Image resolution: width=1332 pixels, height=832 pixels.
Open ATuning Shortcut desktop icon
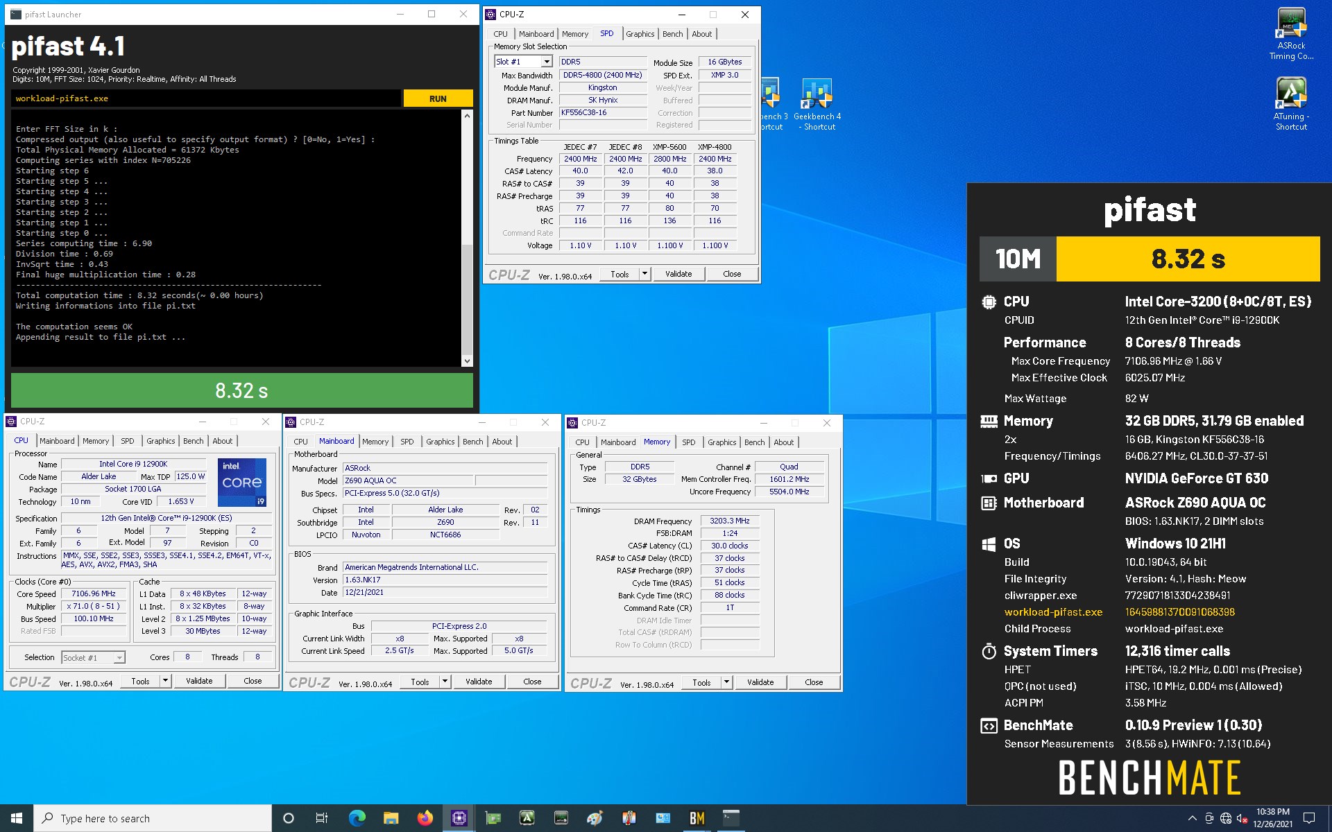coord(1291,103)
